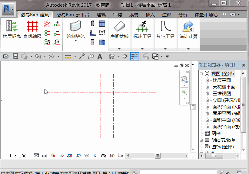The height and width of the screenshot is (174, 249).
Task: Activate the 直线轴网 straight grid tool
Action: 32,30
